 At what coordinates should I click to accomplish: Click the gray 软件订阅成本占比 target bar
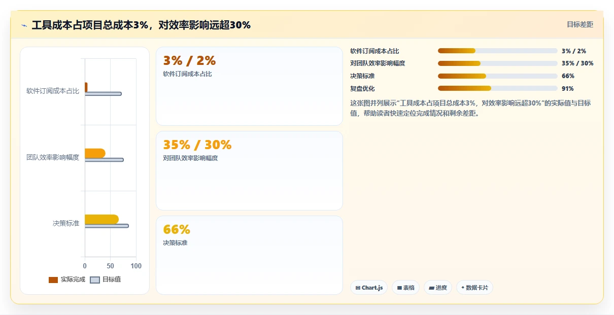tap(103, 94)
